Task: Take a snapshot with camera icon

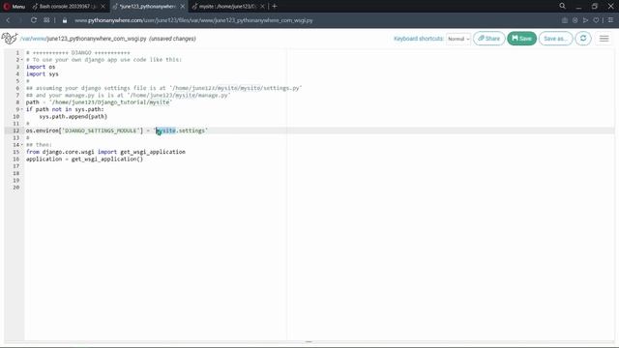Action: click(x=565, y=20)
